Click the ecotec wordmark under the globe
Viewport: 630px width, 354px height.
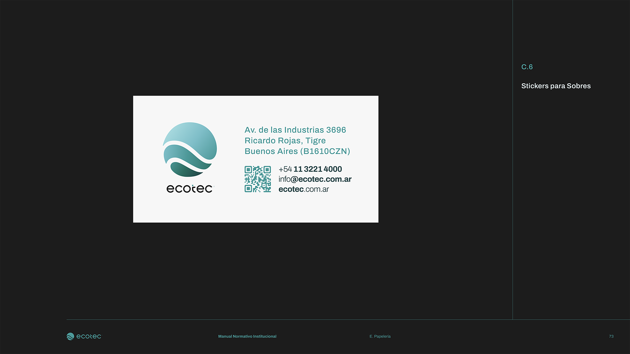pos(190,189)
